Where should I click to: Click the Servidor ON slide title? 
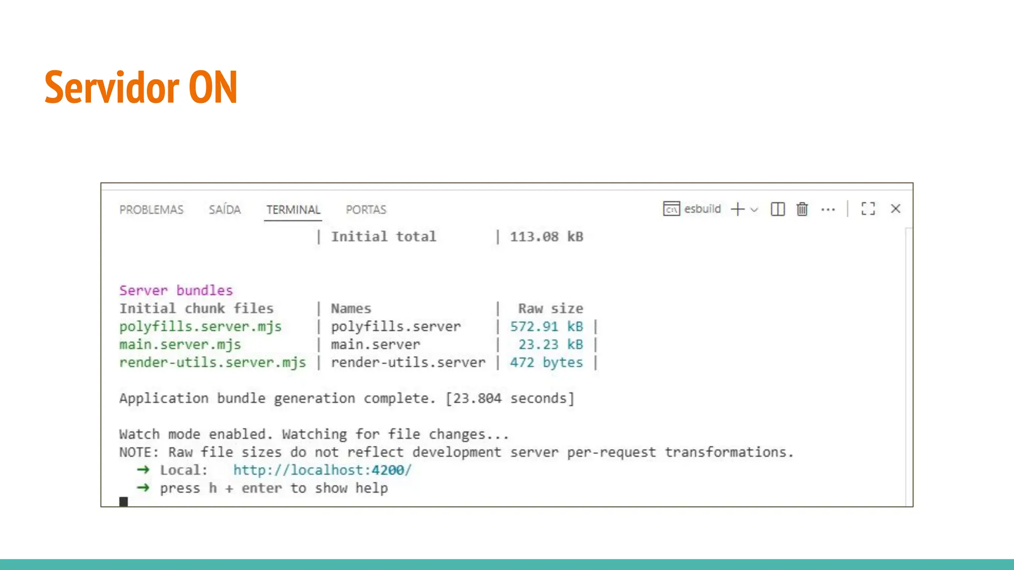click(141, 87)
